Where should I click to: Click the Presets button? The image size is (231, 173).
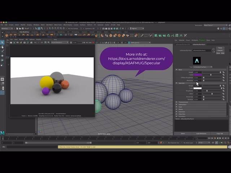(x=220, y=50)
